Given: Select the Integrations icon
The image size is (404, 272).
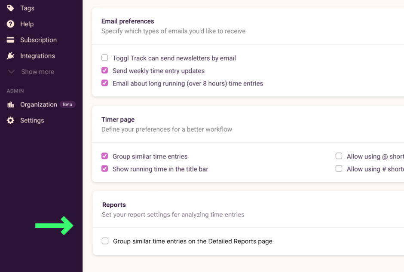Looking at the screenshot, I should pos(10,56).
